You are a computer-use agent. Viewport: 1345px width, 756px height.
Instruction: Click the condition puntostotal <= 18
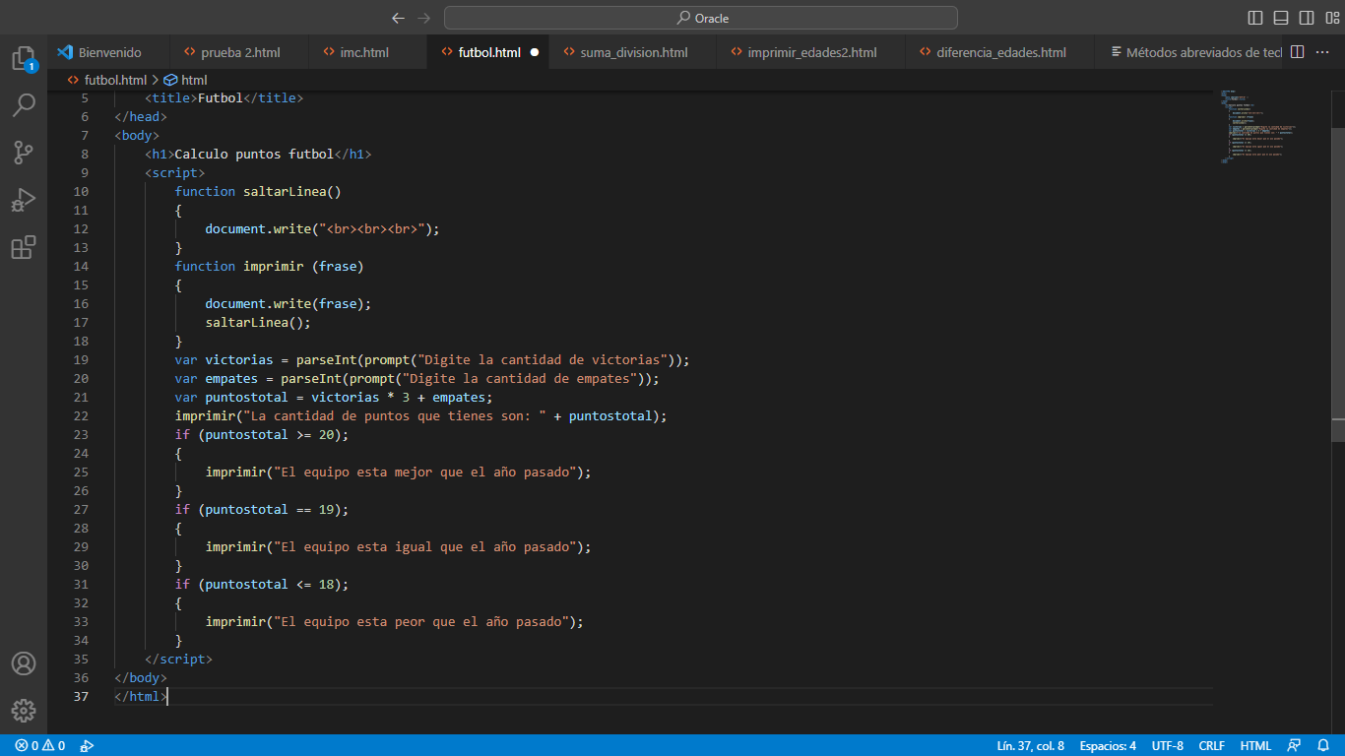(x=270, y=584)
